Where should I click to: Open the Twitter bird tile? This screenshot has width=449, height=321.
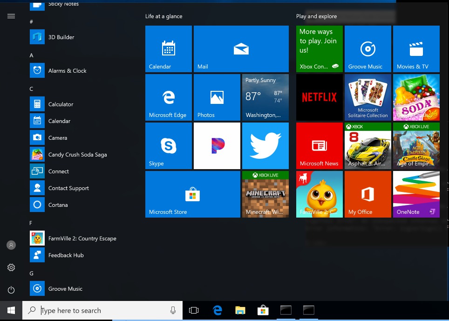tap(265, 146)
